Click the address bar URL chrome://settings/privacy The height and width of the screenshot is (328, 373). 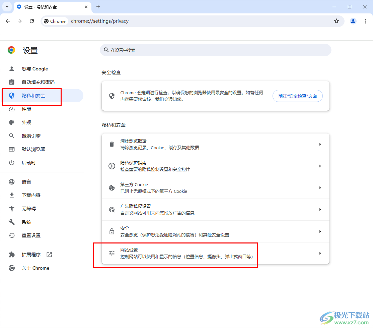100,21
